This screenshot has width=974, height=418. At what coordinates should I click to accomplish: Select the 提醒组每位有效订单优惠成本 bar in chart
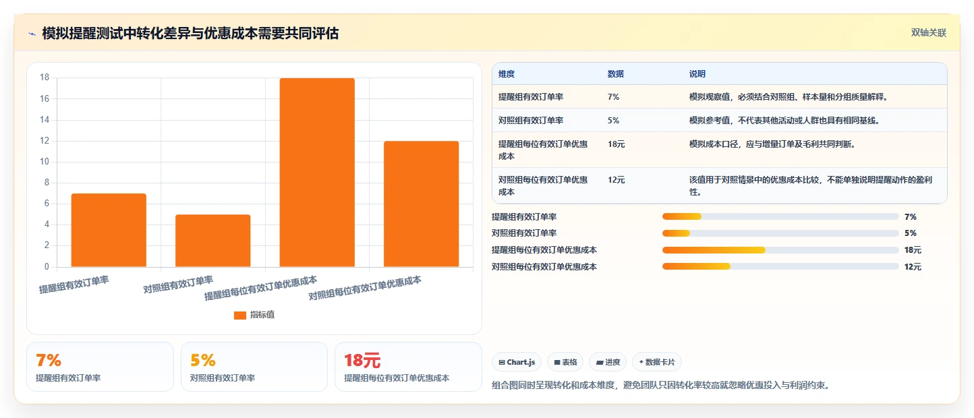(317, 173)
